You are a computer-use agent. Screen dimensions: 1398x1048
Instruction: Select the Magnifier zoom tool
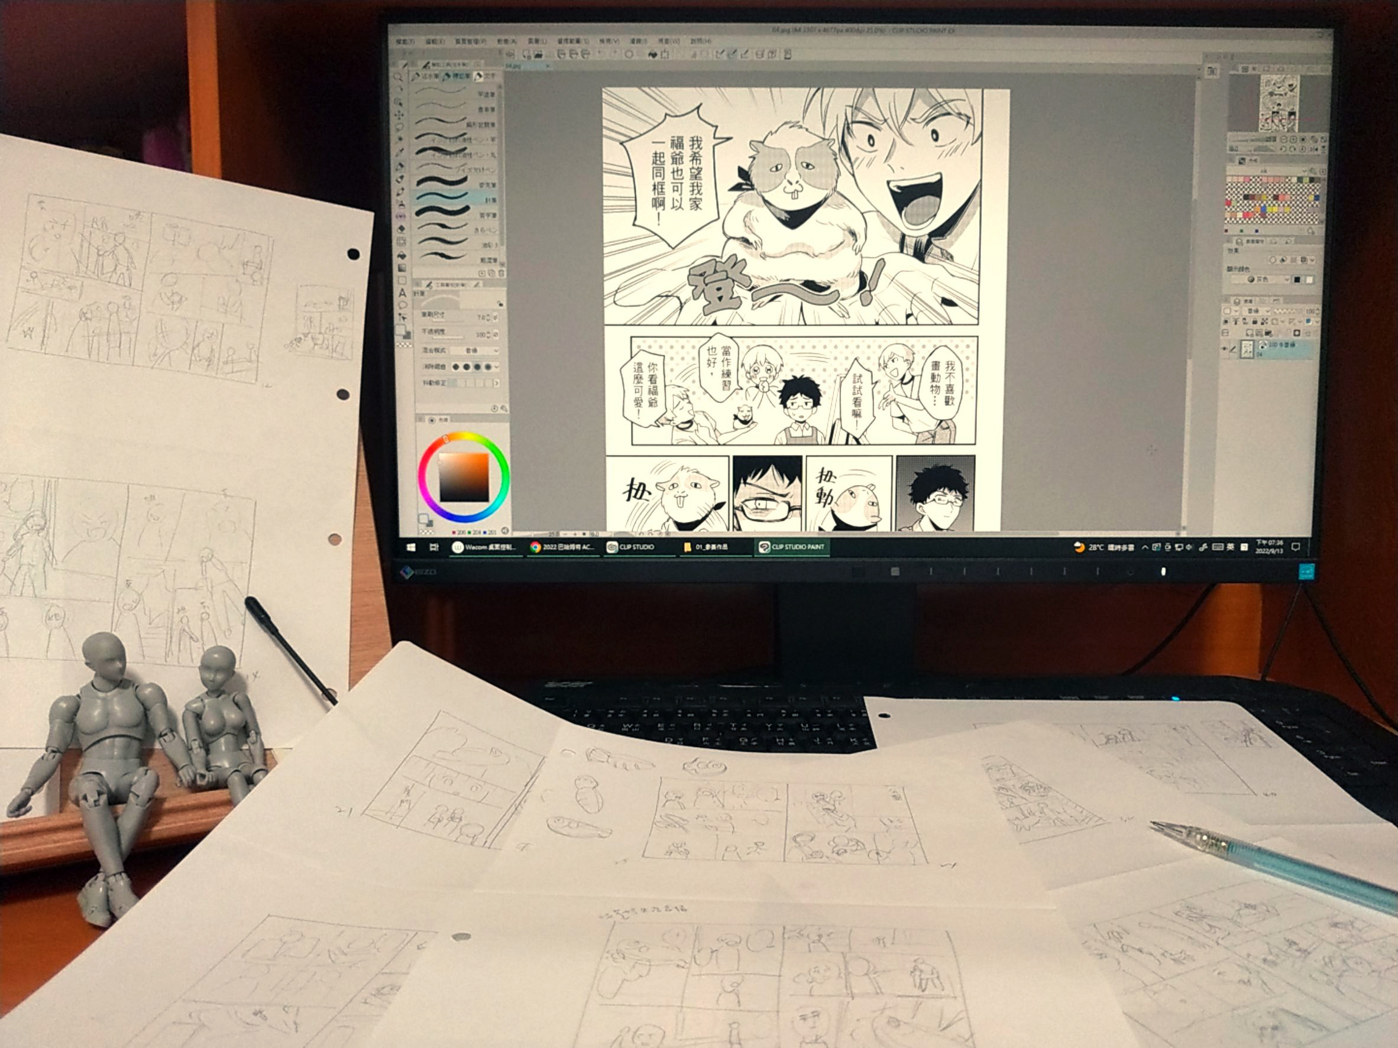pyautogui.click(x=399, y=76)
